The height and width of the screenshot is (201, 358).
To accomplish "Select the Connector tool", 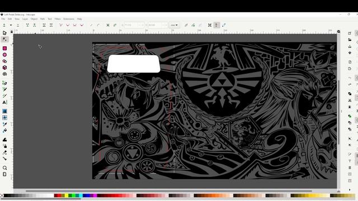I will point(4,159).
